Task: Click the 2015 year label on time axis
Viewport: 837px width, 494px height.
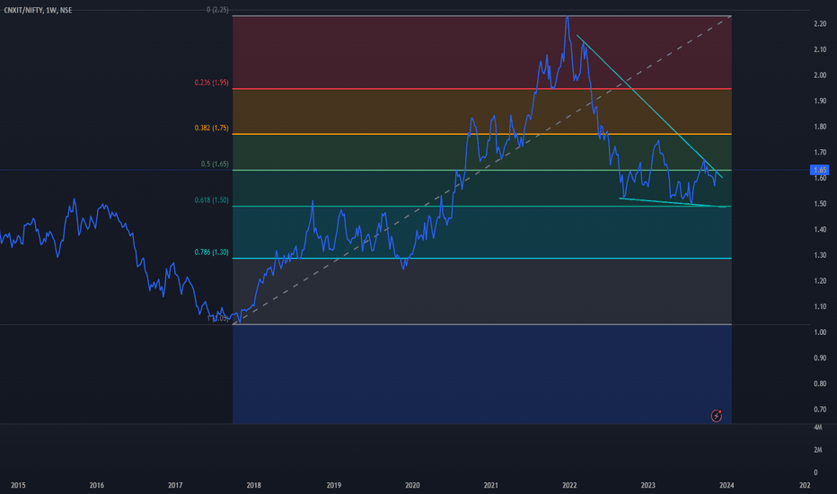Action: (x=18, y=485)
